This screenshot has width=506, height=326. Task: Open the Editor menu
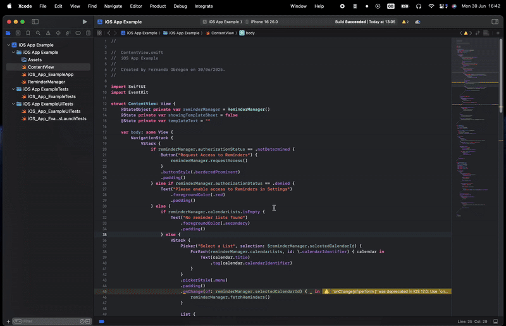point(136,6)
